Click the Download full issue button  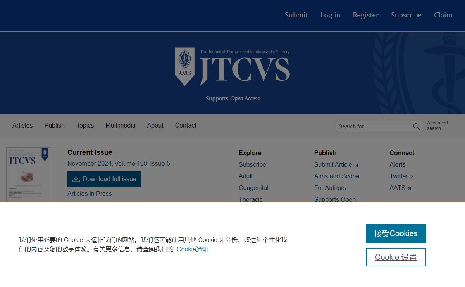104,179
